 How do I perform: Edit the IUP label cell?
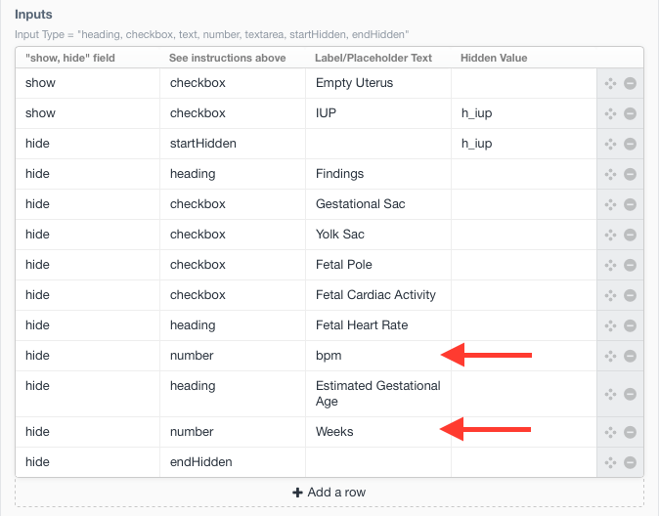[x=378, y=113]
